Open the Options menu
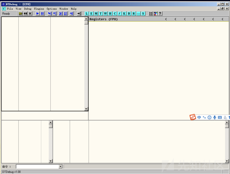The image size is (230, 174). (52, 9)
